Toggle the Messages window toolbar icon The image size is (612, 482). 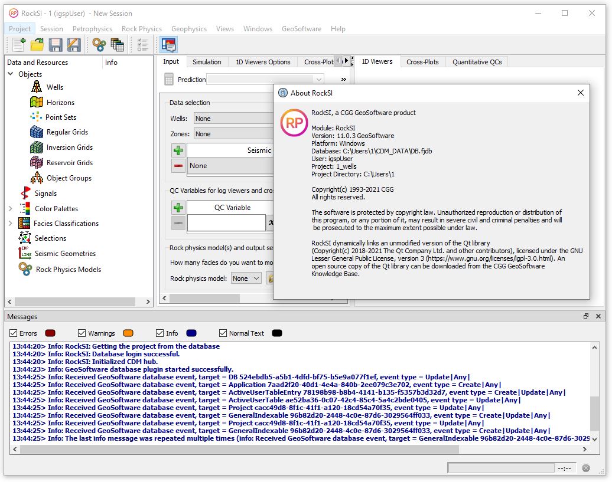[x=168, y=44]
